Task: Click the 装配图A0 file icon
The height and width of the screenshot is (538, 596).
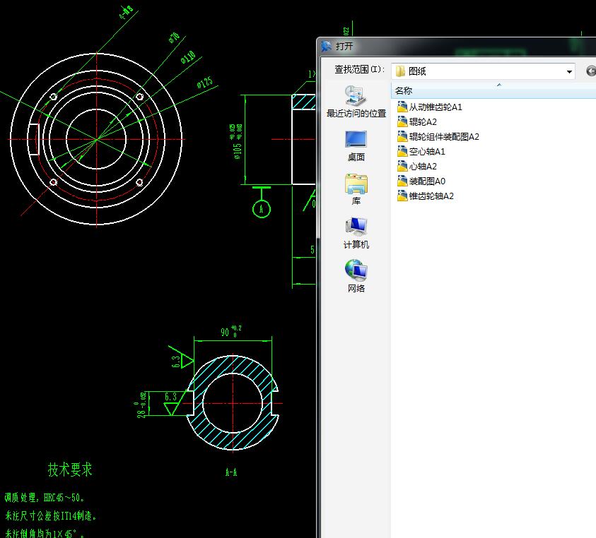Action: click(x=402, y=181)
